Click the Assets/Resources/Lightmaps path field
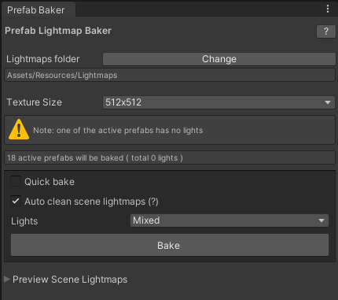This screenshot has width=338, height=300. click(170, 76)
